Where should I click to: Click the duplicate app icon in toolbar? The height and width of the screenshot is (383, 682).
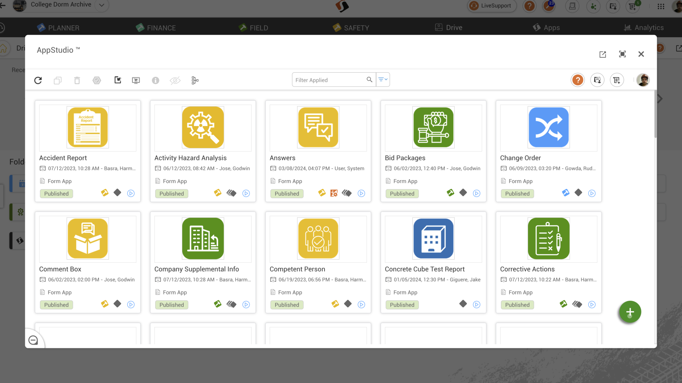57,80
